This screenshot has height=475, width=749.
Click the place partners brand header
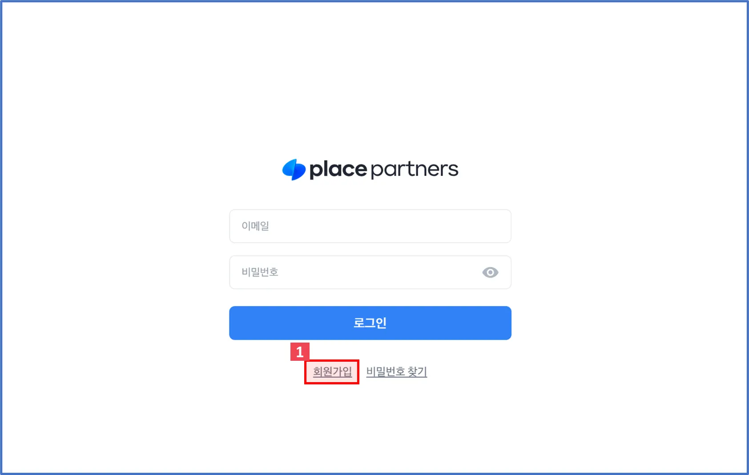(x=370, y=169)
